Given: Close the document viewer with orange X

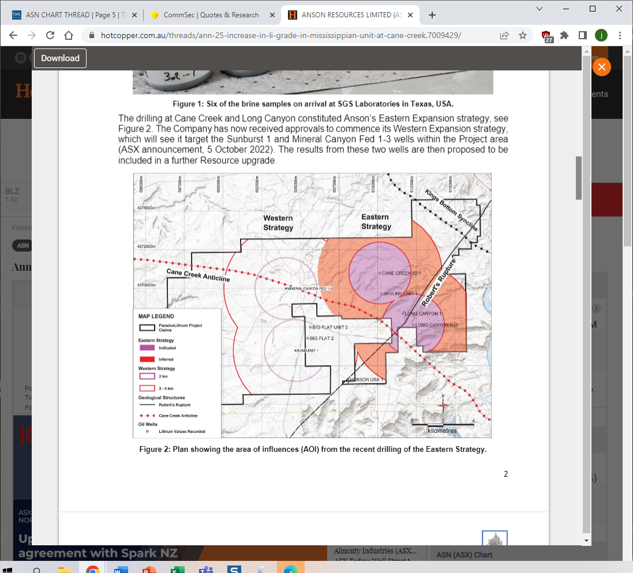Looking at the screenshot, I should [601, 68].
